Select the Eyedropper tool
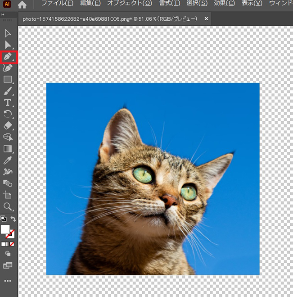 (8, 160)
